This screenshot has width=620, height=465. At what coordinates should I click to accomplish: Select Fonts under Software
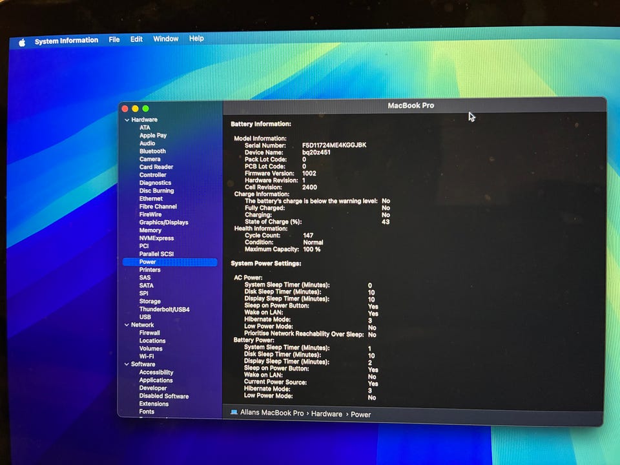[147, 411]
